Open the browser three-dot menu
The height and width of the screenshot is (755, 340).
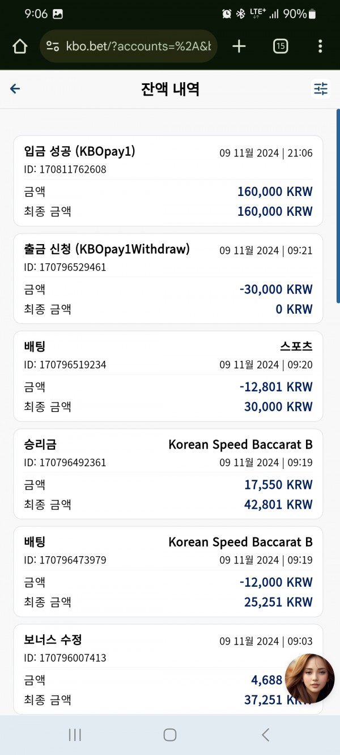pos(320,46)
